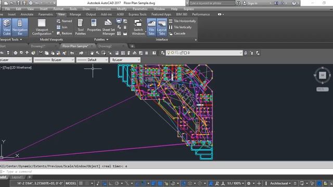
Task: Toggle MODEL space status button
Action: tap(71, 183)
